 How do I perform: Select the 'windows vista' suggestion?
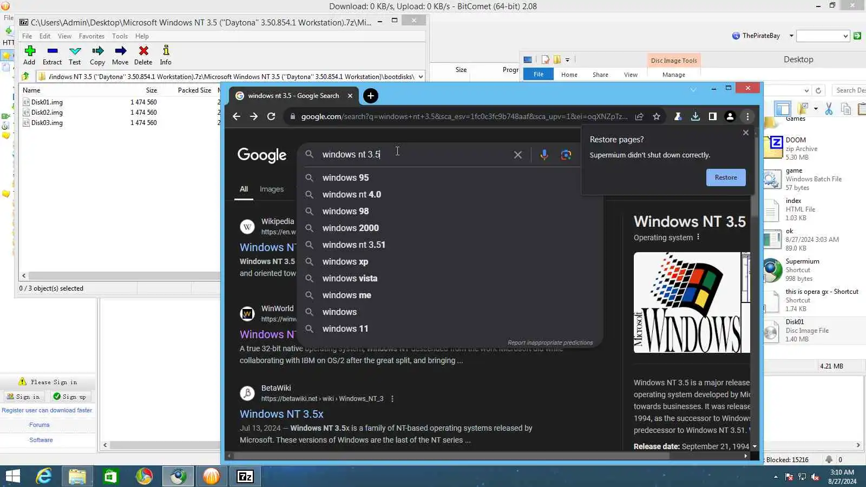[350, 278]
